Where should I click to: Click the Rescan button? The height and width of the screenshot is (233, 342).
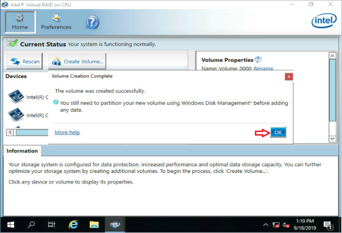click(x=25, y=61)
